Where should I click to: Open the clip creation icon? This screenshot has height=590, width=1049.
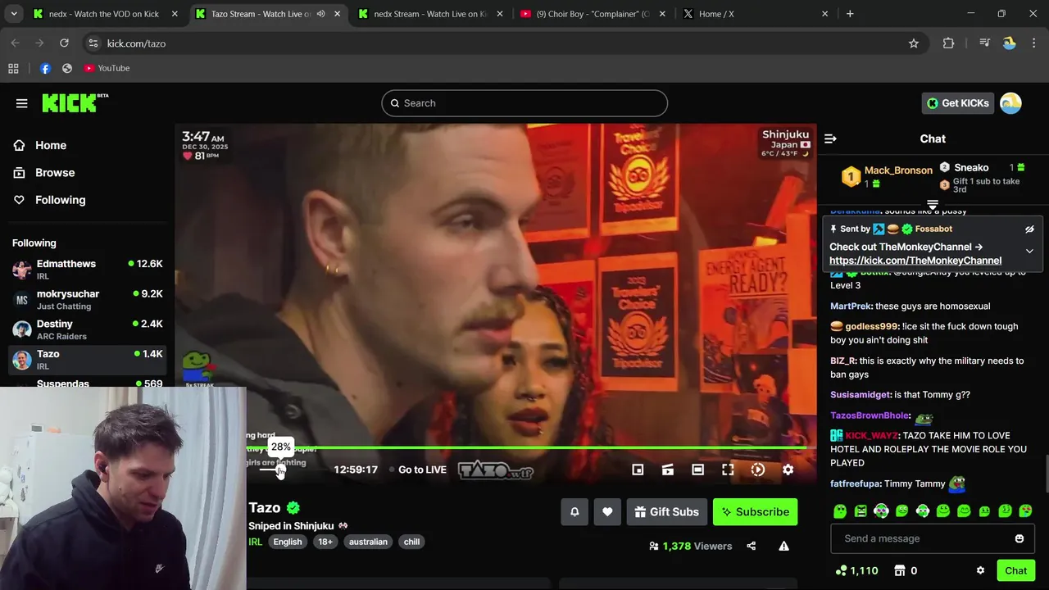point(668,470)
